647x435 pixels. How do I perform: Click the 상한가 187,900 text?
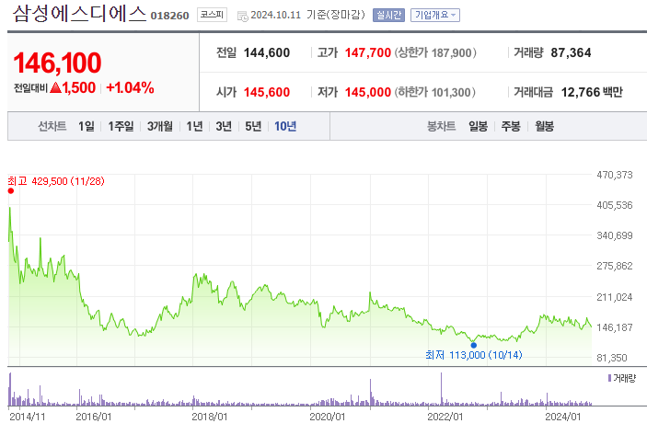435,52
